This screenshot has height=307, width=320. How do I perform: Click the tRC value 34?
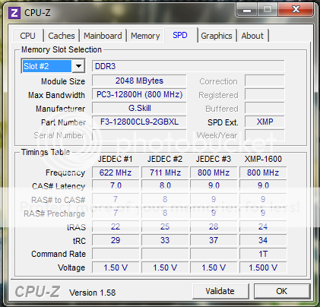263,240
